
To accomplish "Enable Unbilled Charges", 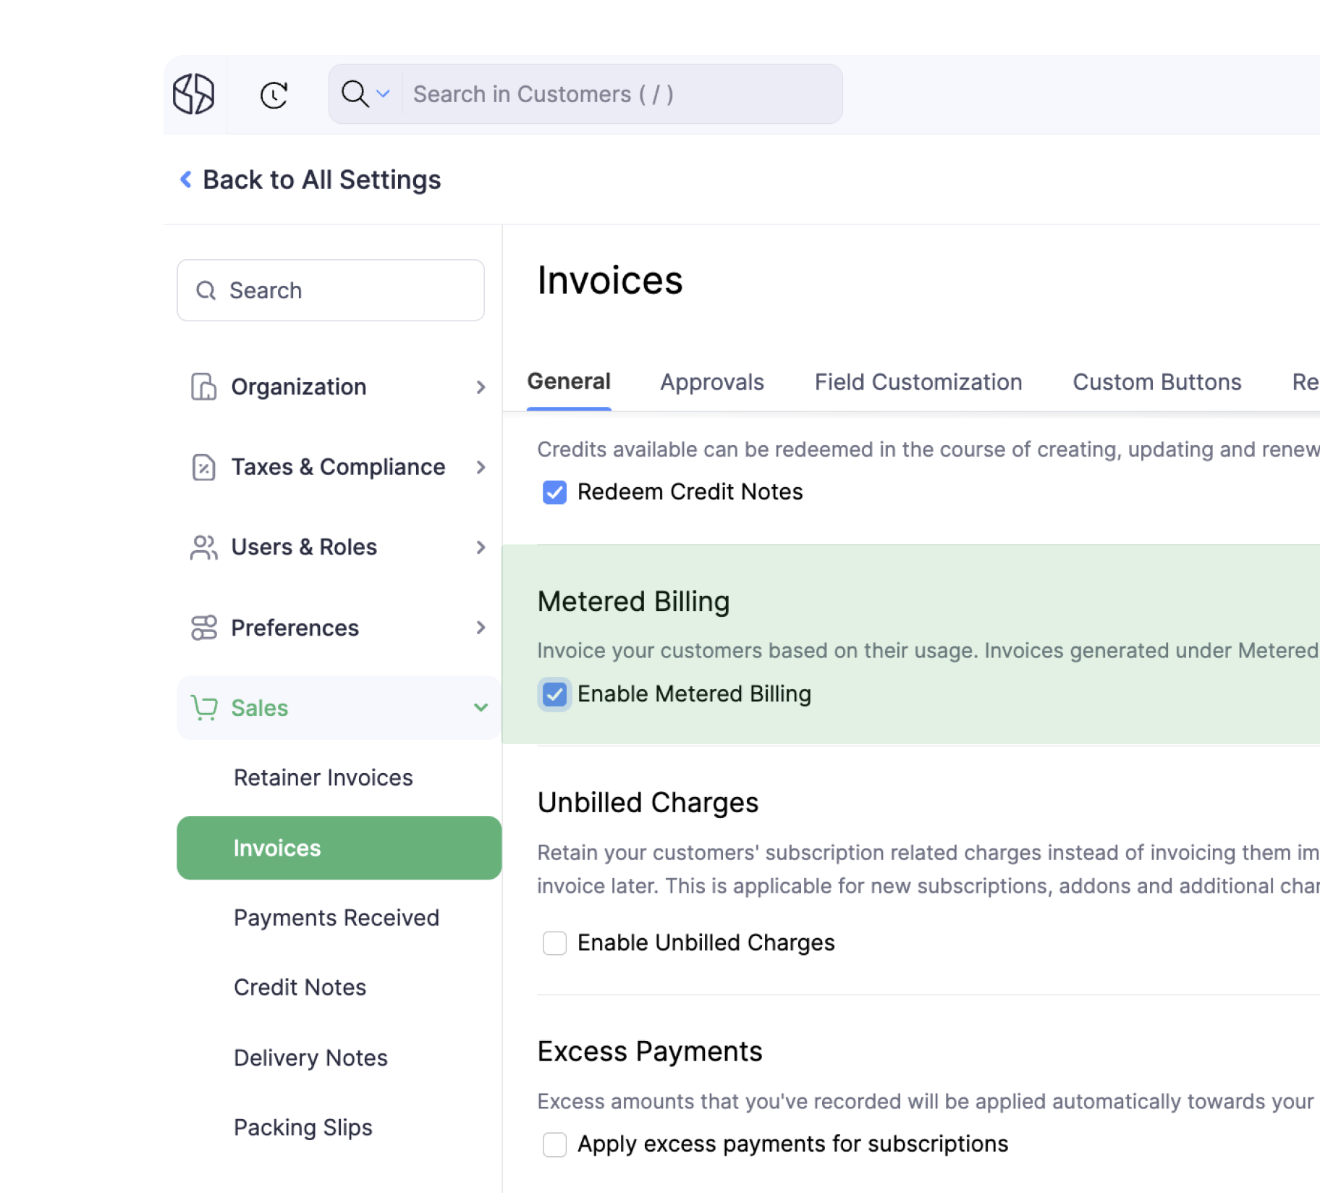I will [554, 943].
